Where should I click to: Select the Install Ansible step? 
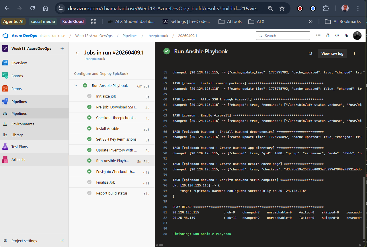(112, 129)
